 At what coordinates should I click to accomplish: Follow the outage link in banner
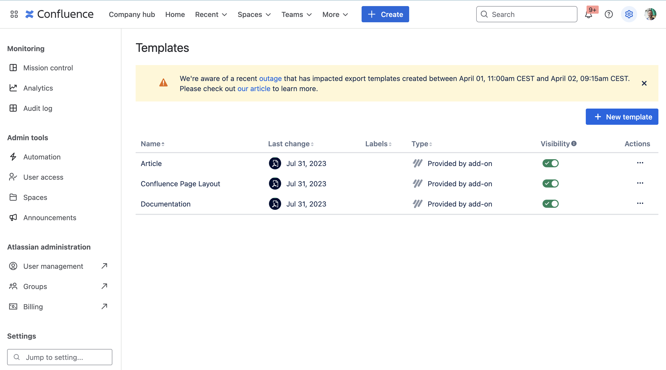click(x=270, y=78)
